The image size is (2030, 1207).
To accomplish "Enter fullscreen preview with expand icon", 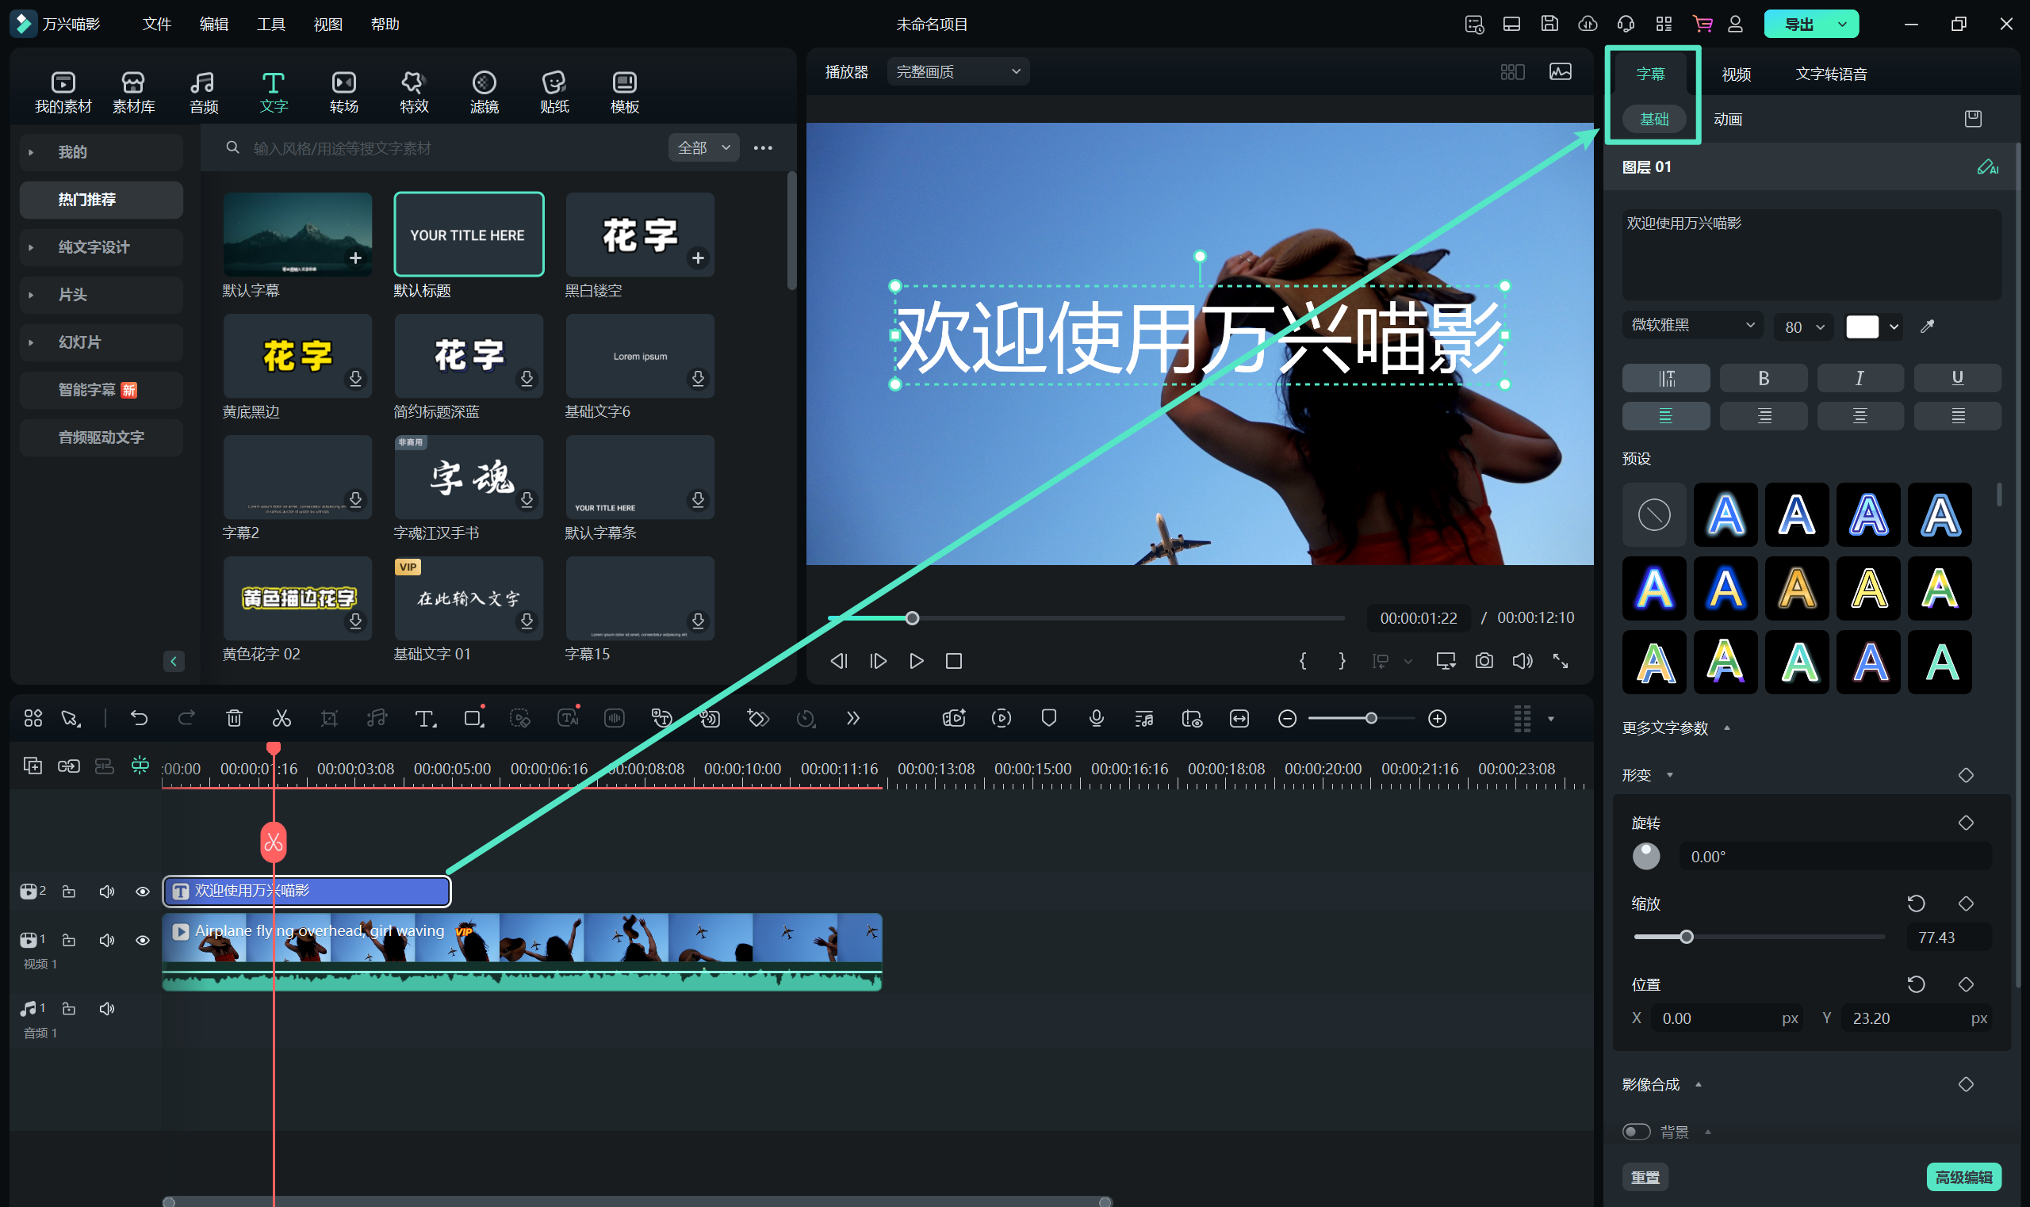I will 1560,660.
